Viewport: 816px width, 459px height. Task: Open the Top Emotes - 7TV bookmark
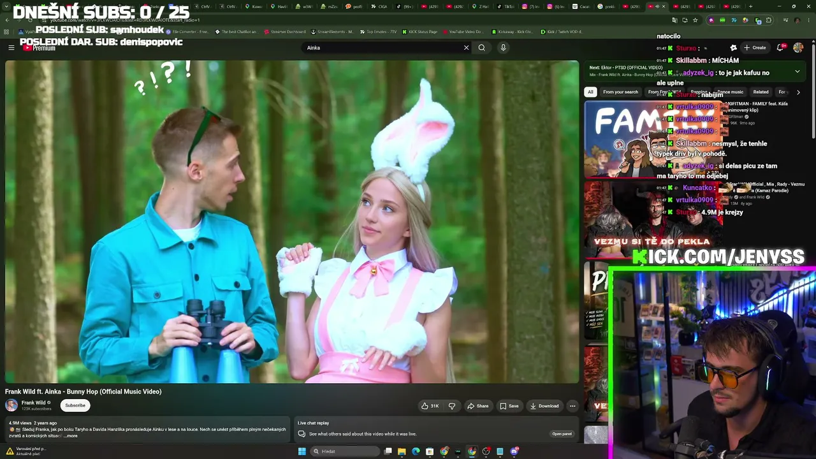pos(377,31)
